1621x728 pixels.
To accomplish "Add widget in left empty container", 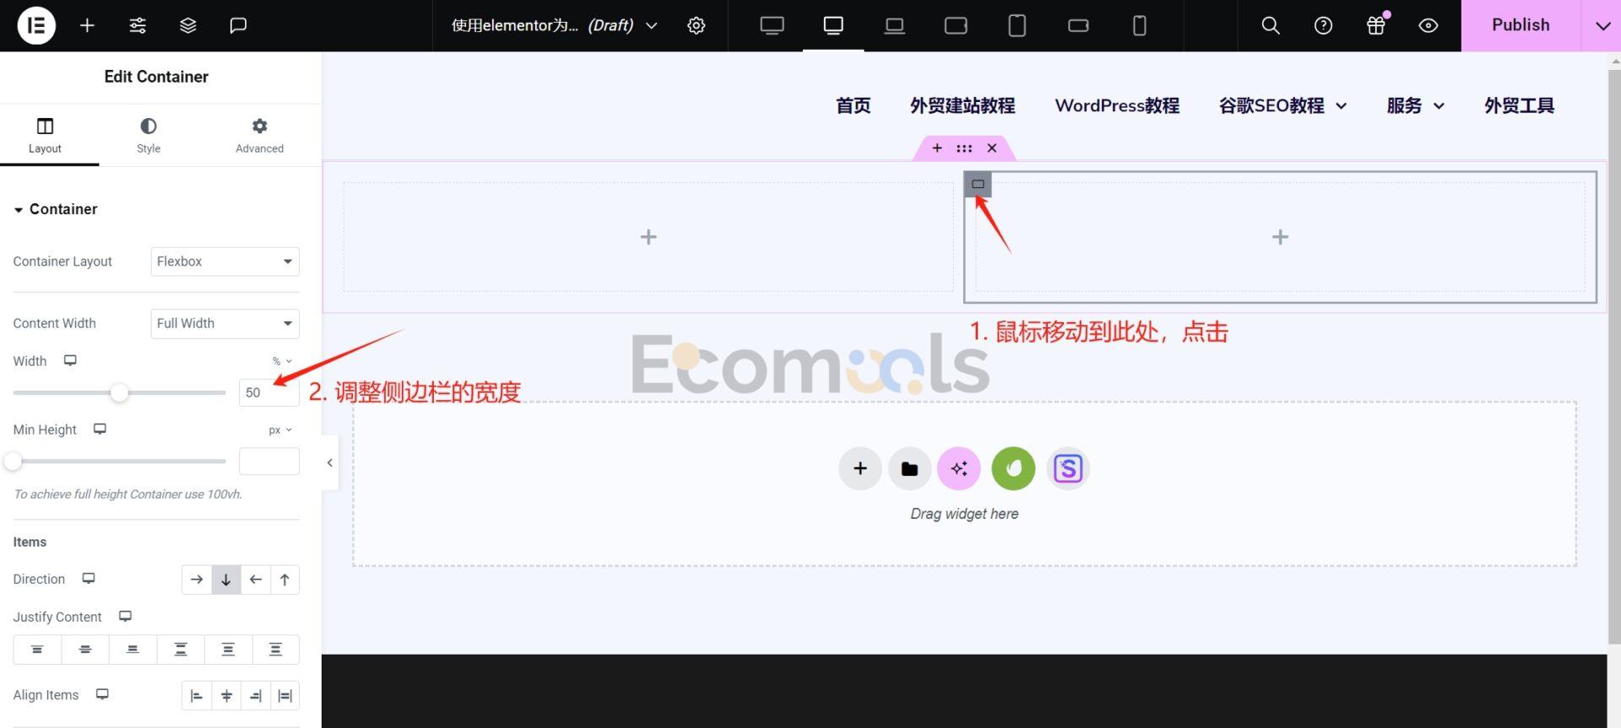I will click(648, 237).
